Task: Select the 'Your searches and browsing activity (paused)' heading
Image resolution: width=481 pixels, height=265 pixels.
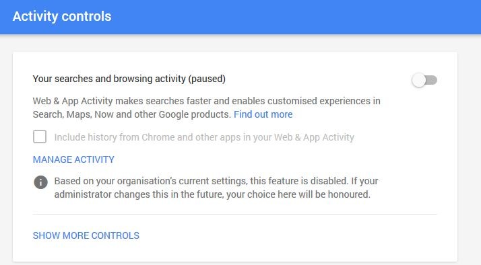Action: pos(129,79)
